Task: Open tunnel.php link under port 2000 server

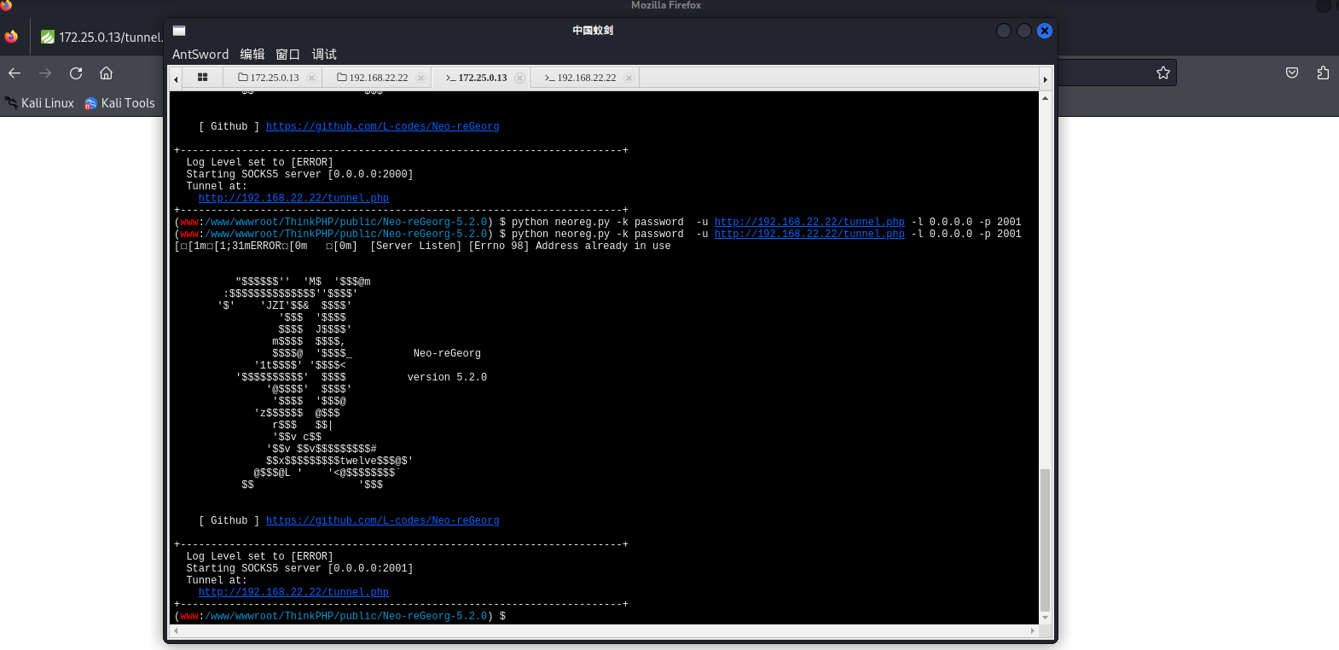Action: (293, 198)
